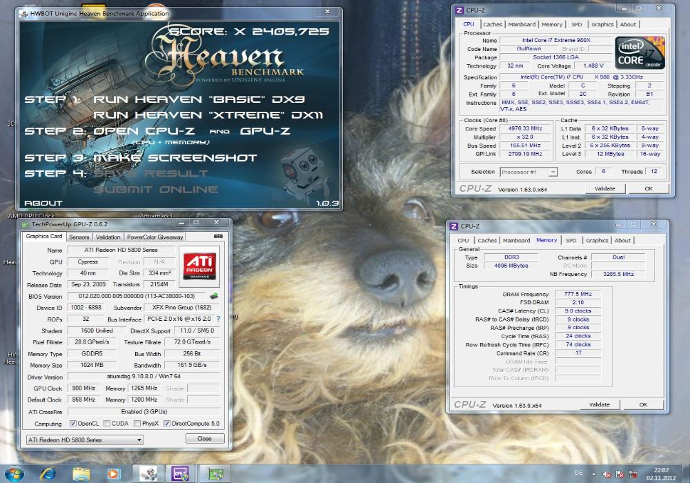
Task: Open Caches tab in the CPU-Z CPU-tab window
Action: (x=493, y=25)
